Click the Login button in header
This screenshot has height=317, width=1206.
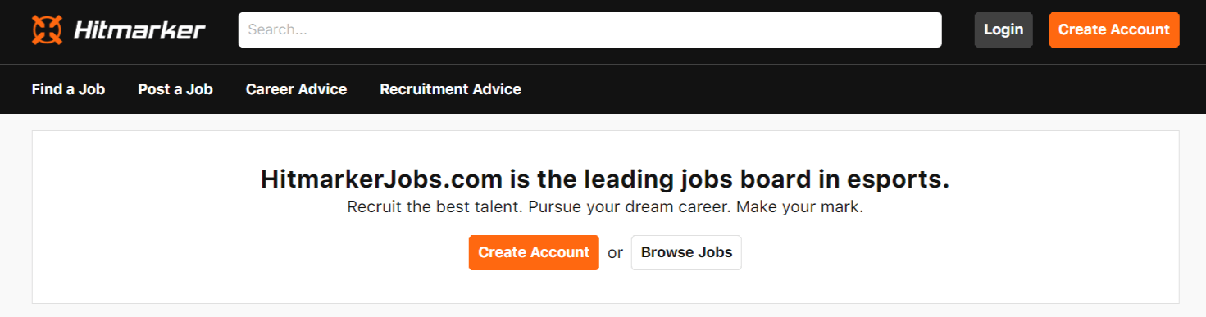[x=1003, y=29]
